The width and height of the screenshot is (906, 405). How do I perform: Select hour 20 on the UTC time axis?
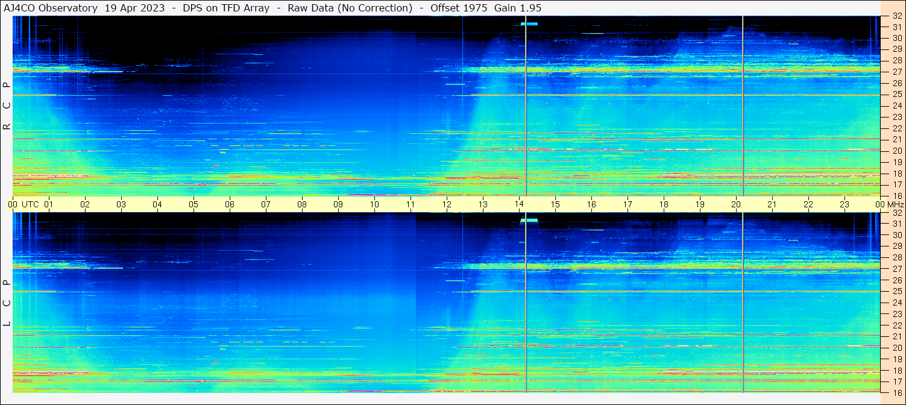pyautogui.click(x=736, y=204)
